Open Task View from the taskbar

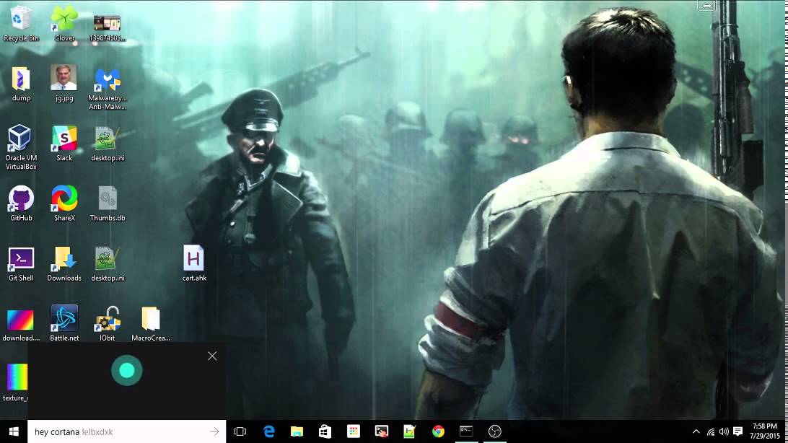click(x=240, y=431)
